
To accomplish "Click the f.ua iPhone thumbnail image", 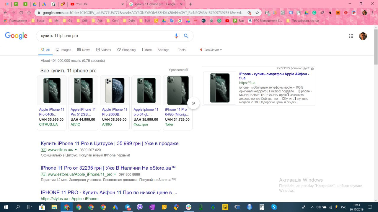I will pos(220,88).
